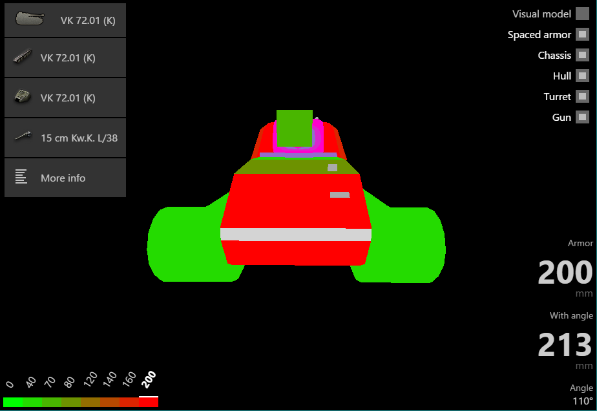Click the 200 mm armor value
Image resolution: width=597 pixels, height=411 pixels.
565,272
